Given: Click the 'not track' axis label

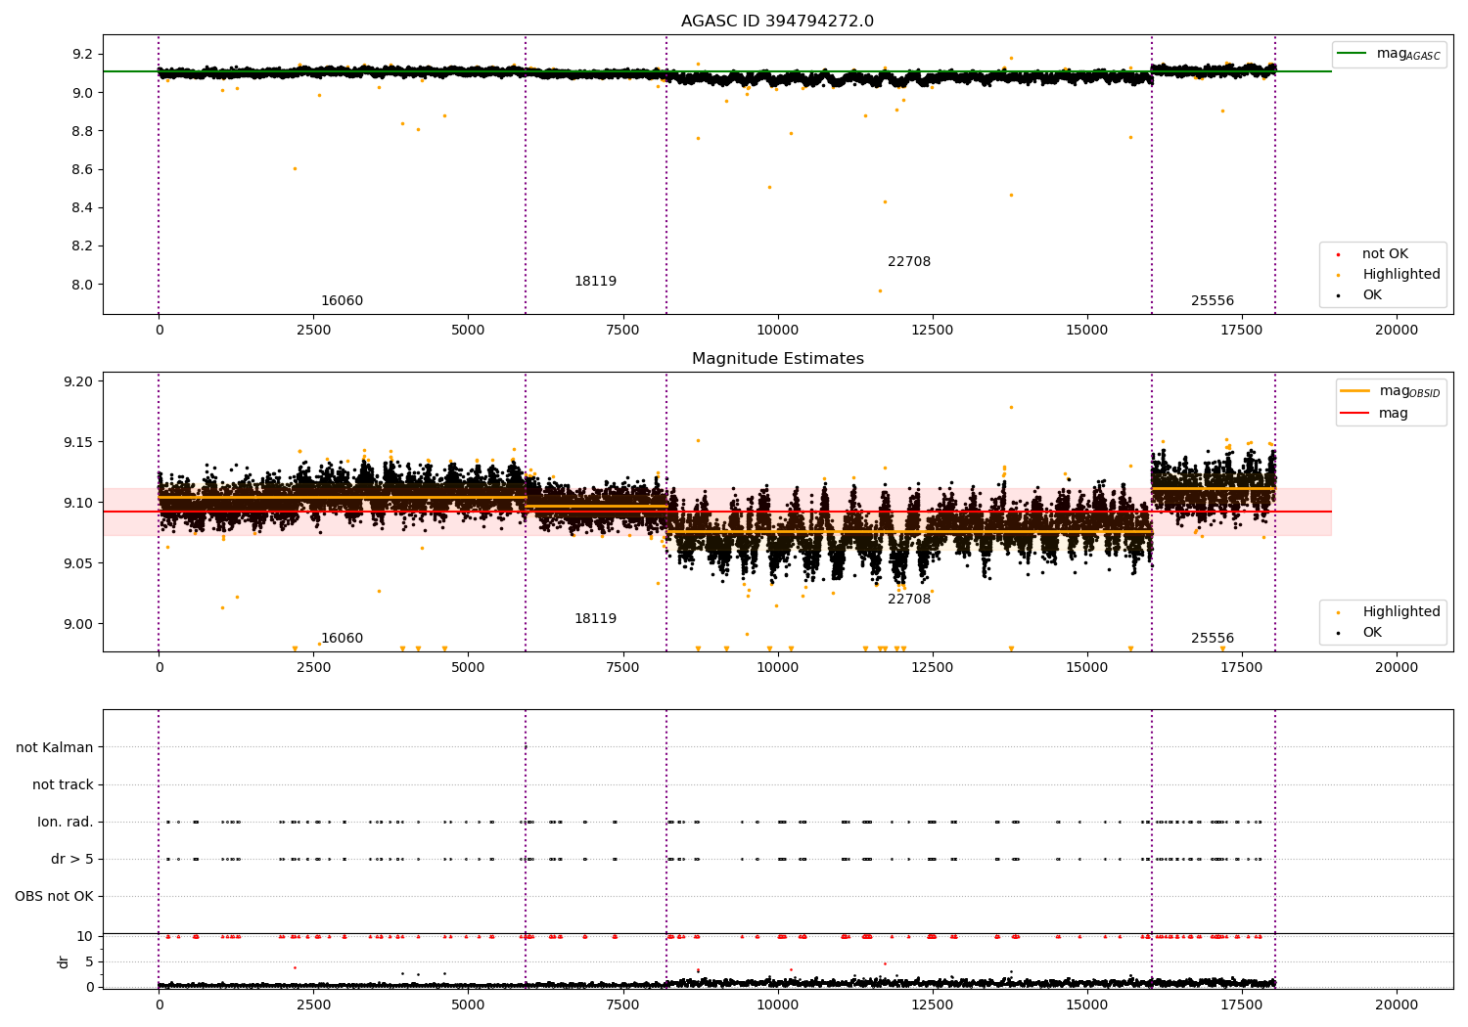Looking at the screenshot, I should point(63,785).
